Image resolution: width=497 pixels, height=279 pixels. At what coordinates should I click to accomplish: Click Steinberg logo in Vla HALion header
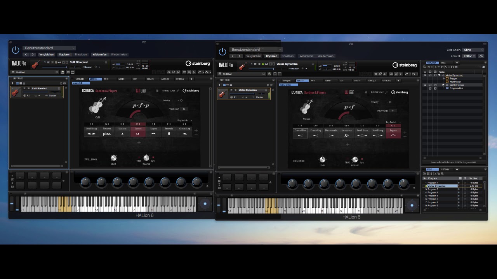click(404, 65)
